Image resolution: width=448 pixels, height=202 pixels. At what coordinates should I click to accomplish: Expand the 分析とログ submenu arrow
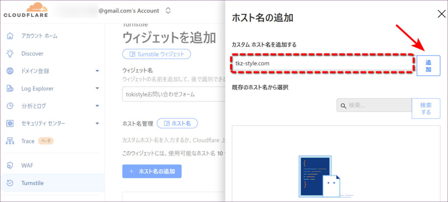coord(97,106)
